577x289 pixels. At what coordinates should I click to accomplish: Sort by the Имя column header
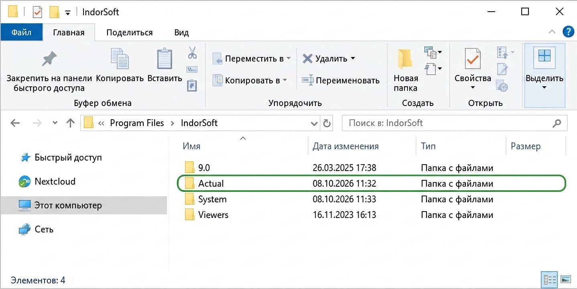pos(191,147)
